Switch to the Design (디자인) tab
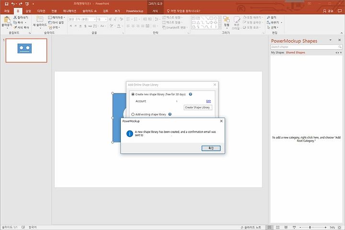 [41, 11]
